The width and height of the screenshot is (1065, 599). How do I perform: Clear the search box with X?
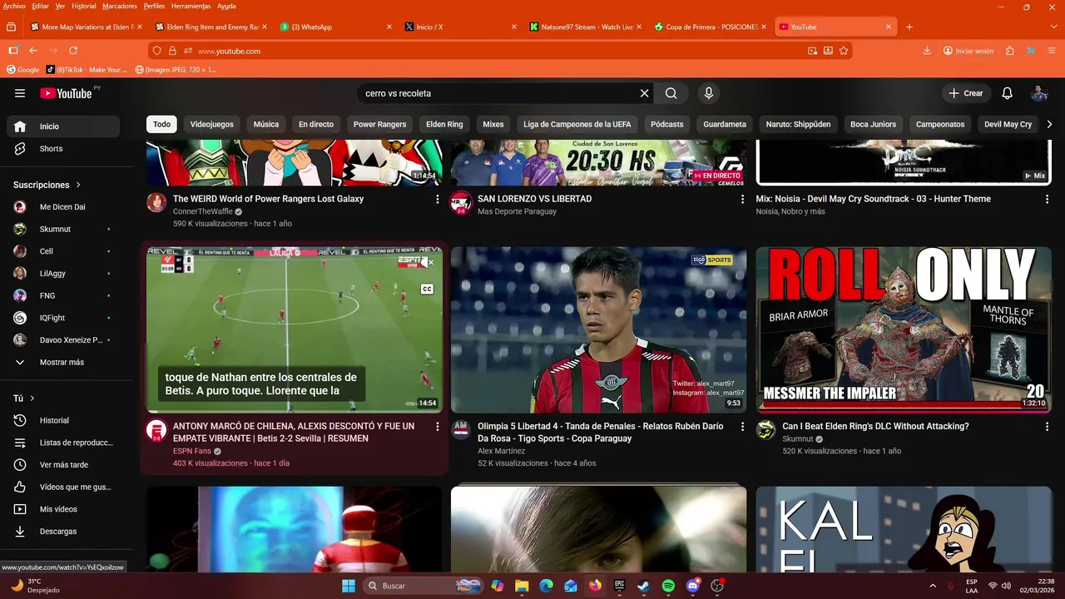[644, 93]
